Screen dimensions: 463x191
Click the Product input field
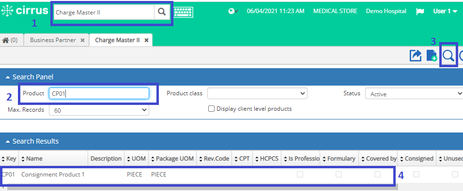click(x=99, y=93)
